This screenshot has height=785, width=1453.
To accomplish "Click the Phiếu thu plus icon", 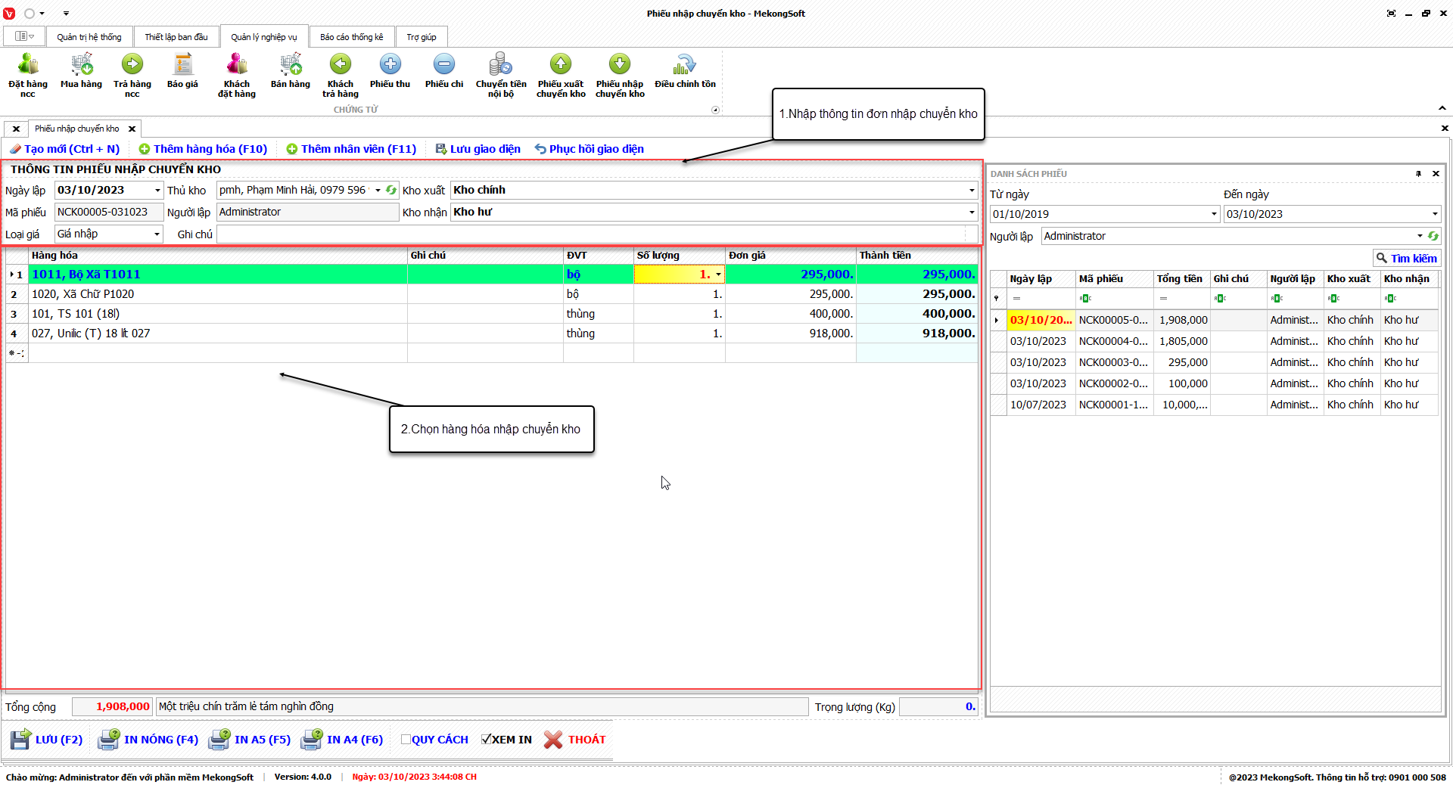I will tap(390, 66).
